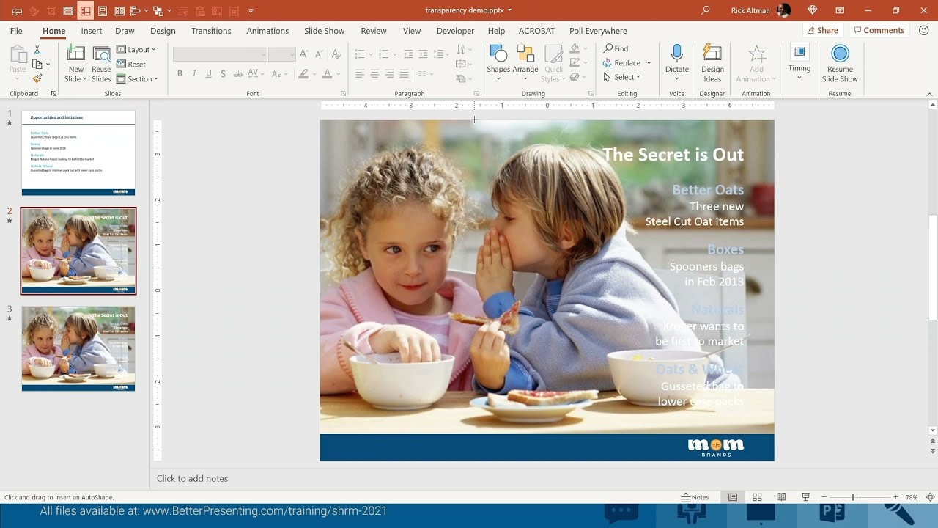Toggle Strikethrough formatting
Image resolution: width=938 pixels, height=528 pixels.
coord(239,74)
